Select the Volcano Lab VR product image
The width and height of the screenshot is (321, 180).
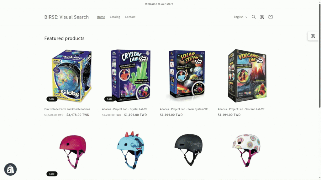point(247,76)
